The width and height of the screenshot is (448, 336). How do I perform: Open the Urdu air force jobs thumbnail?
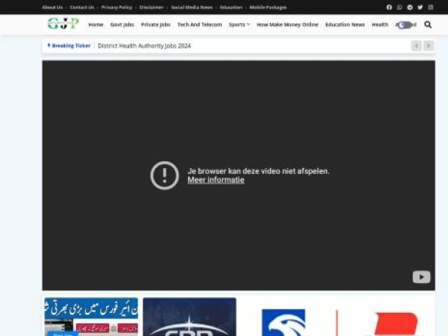pyautogui.click(x=90, y=317)
